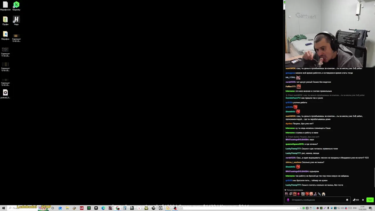Open the volume control in system tray
This screenshot has height=211, width=375.
[x=342, y=208]
